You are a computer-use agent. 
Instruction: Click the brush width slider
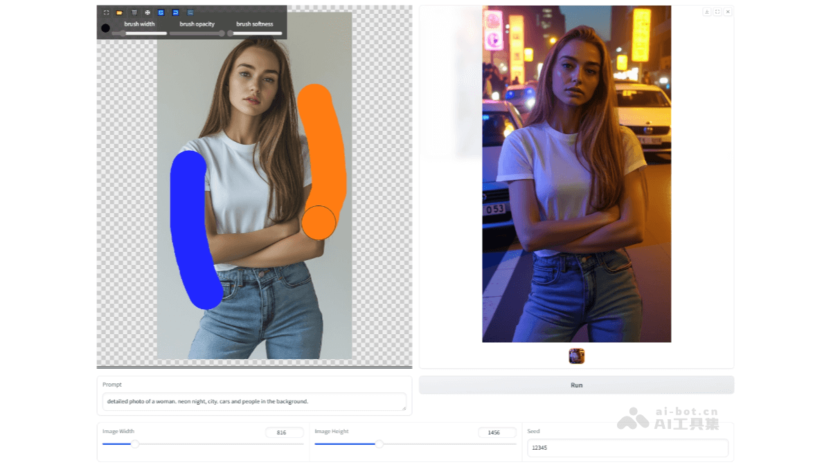[x=140, y=33]
